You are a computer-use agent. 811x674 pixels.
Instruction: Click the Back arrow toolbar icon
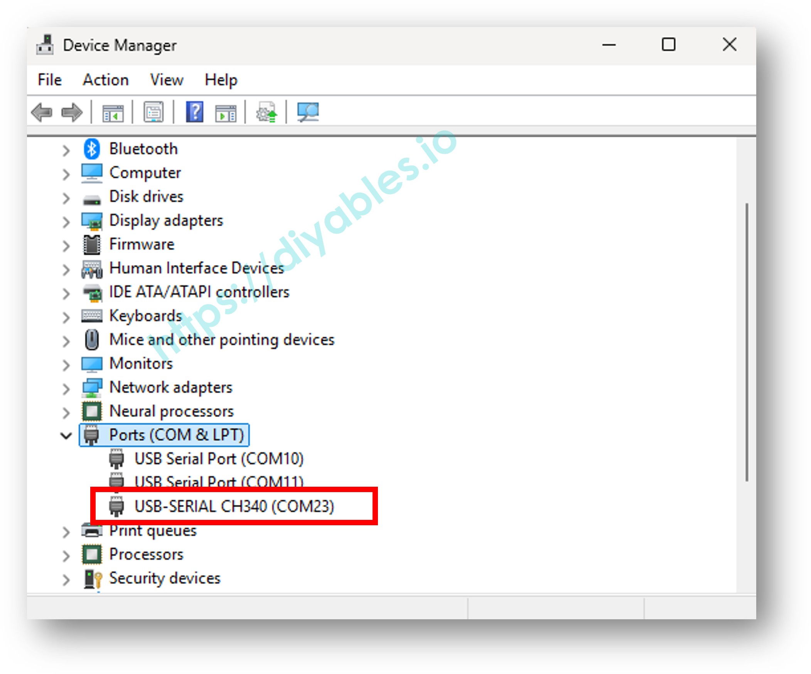42,113
